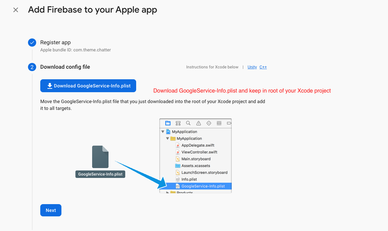Open the debug navigator icon
The image size is (388, 231).
219,123
